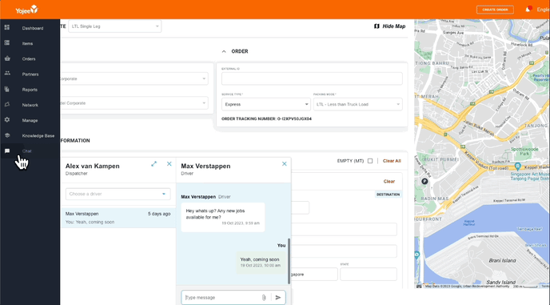Open the Service Type Express dropdown
550x305 pixels.
tap(266, 104)
